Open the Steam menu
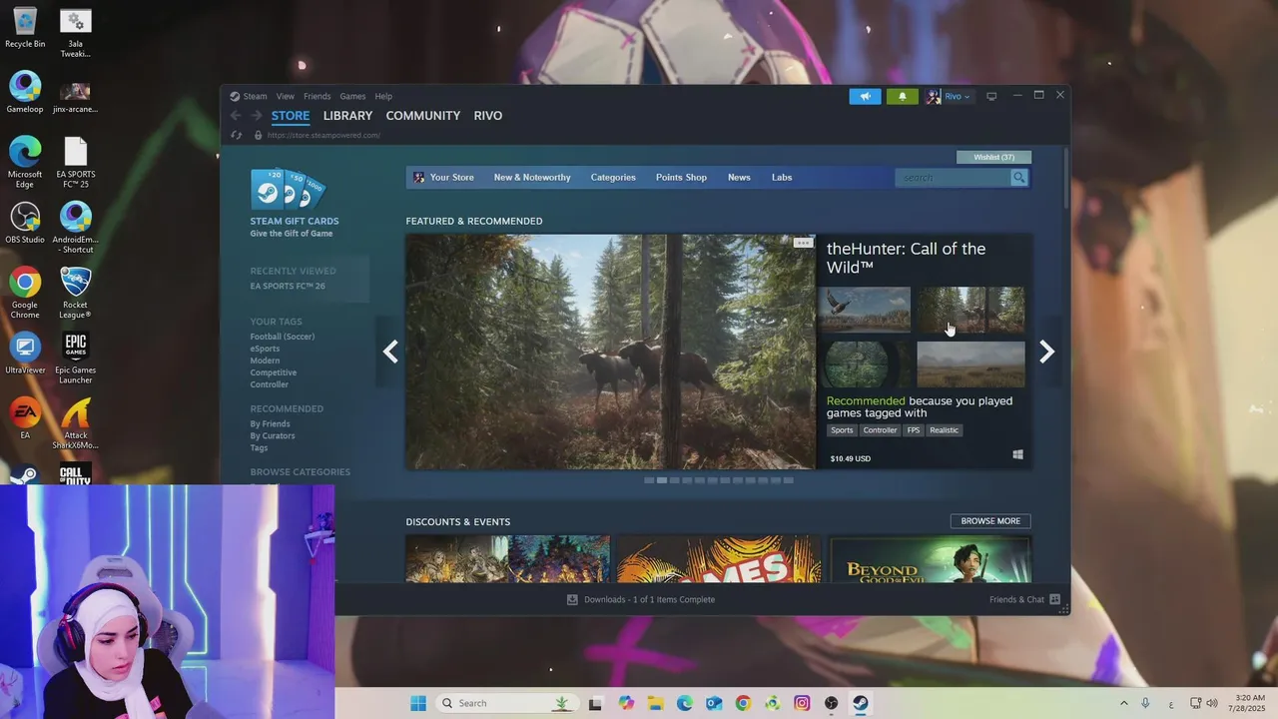This screenshot has width=1278, height=719. pyautogui.click(x=249, y=97)
